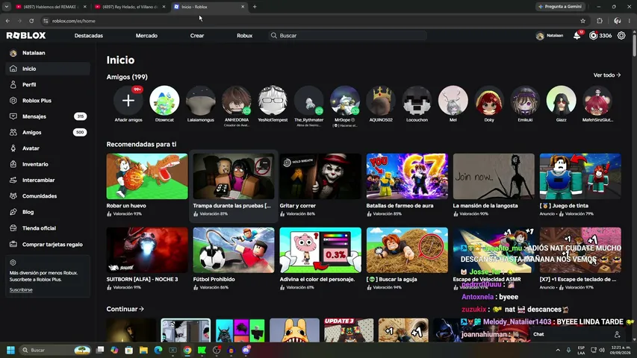Open the browser tab search dropdown arrow

7,7
